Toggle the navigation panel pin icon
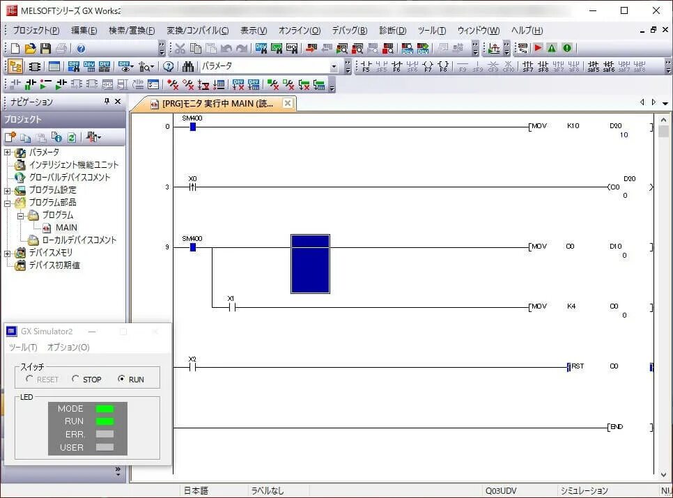The image size is (673, 498). pos(107,101)
